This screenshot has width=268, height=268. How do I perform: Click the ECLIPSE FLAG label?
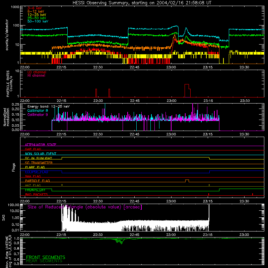coord(37,172)
